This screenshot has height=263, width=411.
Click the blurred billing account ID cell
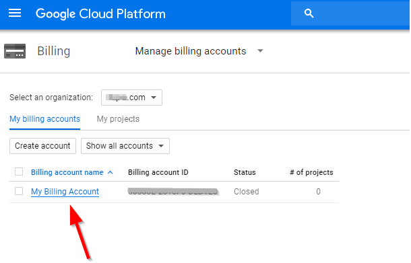[173, 192]
